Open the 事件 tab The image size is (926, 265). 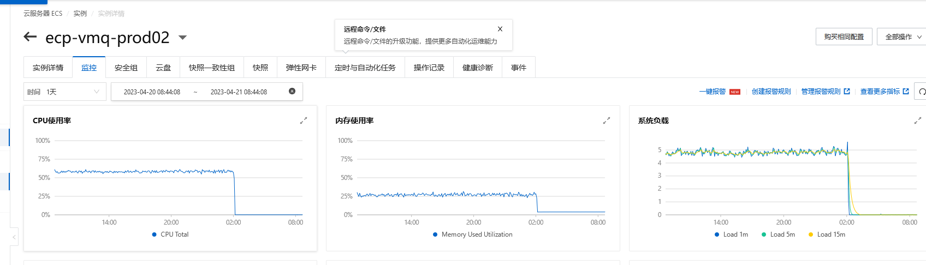click(x=519, y=68)
